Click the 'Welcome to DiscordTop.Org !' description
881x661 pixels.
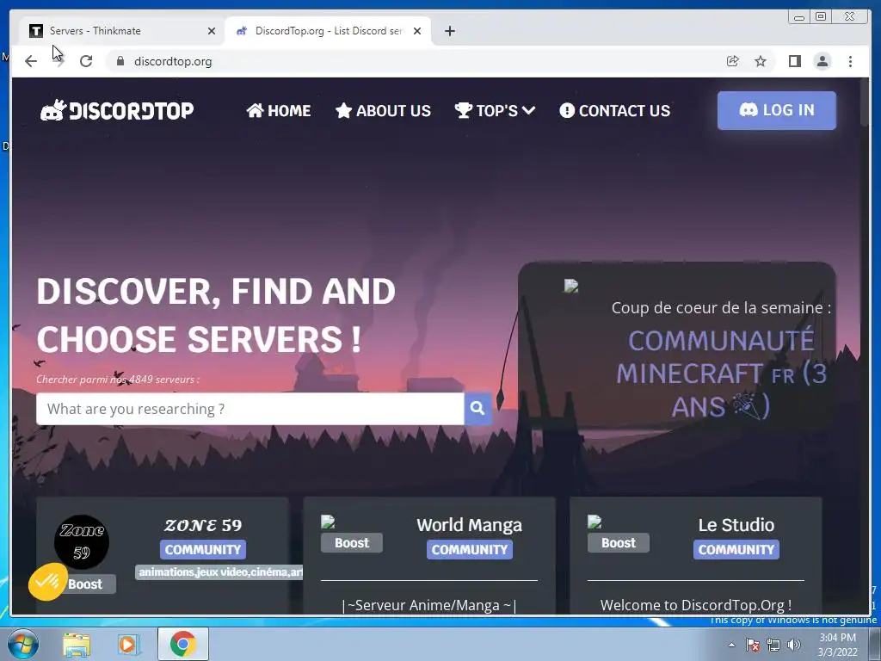[695, 605]
